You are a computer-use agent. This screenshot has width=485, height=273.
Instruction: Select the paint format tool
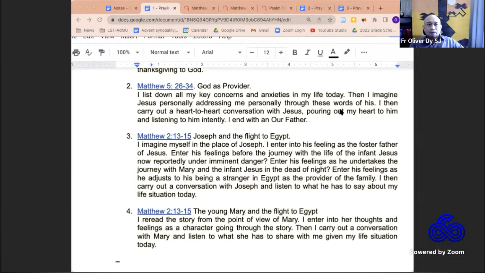click(x=101, y=52)
